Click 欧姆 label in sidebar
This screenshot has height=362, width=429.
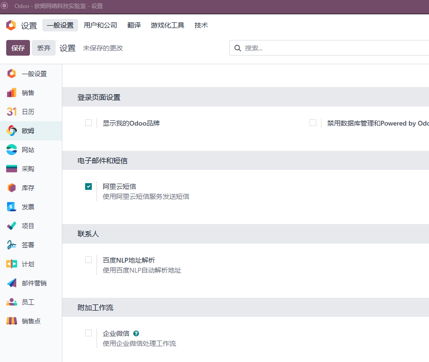coord(28,131)
